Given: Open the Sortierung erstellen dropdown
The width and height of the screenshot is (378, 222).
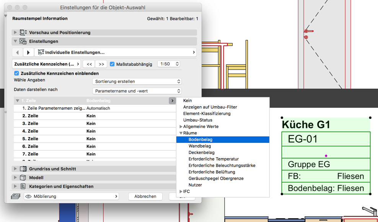Looking at the screenshot, I should tap(137, 81).
